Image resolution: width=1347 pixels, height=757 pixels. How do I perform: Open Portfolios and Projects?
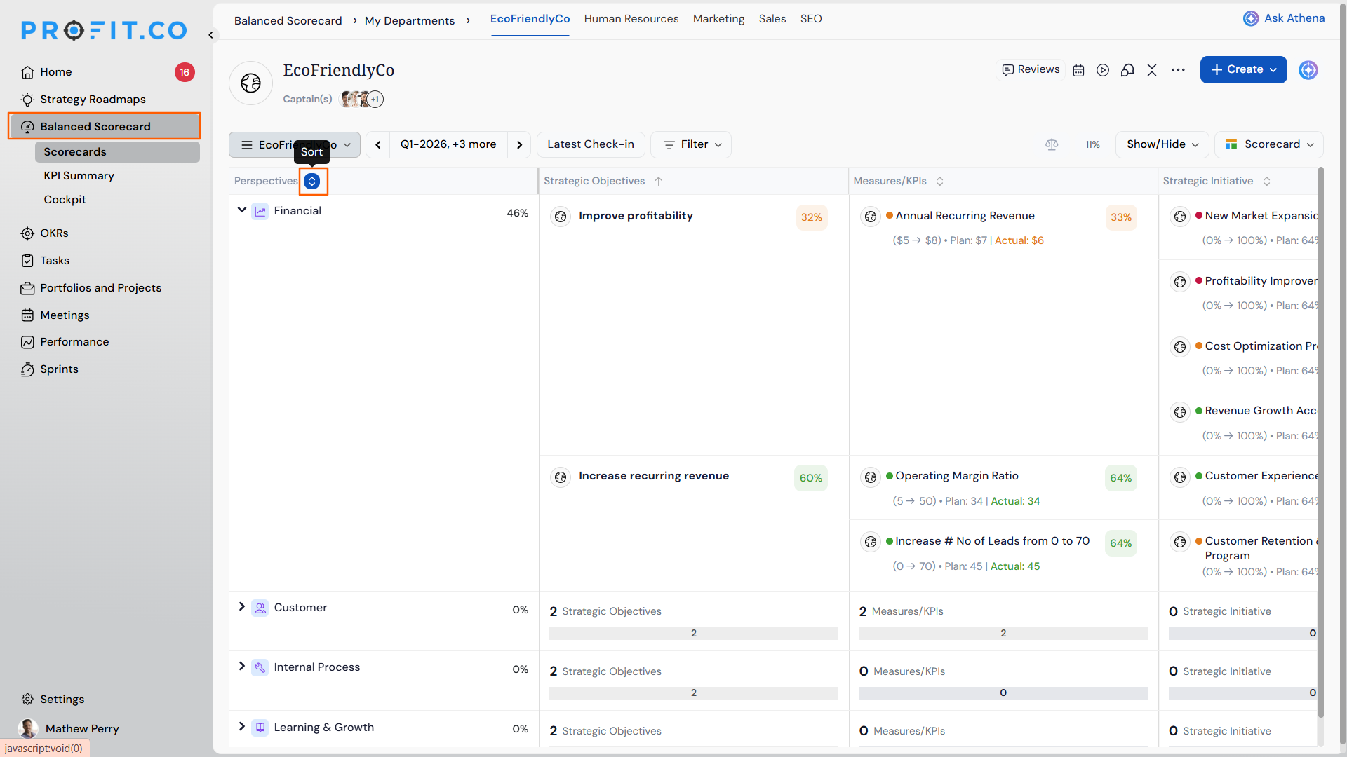[100, 288]
